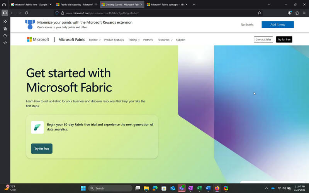This screenshot has height=193, width=309.
Task: Show hidden system tray icons
Action: (267, 188)
